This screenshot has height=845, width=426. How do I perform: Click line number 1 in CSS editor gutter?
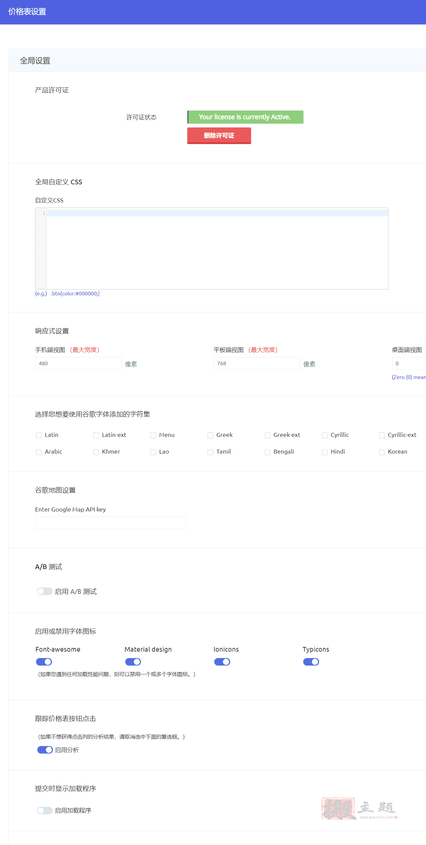[43, 213]
